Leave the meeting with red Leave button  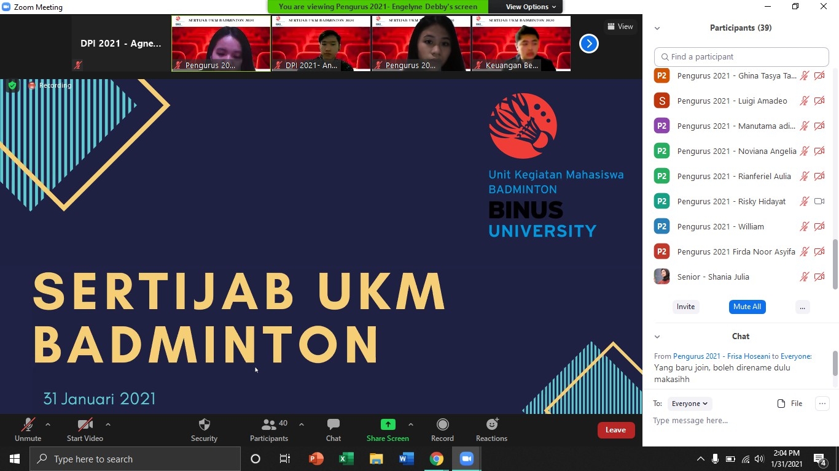(616, 430)
